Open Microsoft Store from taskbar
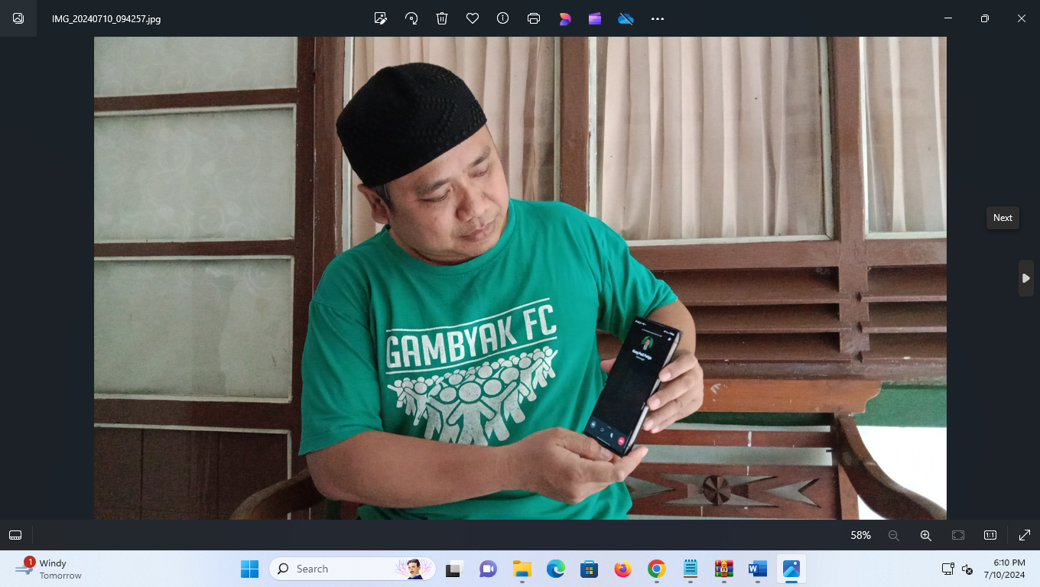 [x=589, y=569]
